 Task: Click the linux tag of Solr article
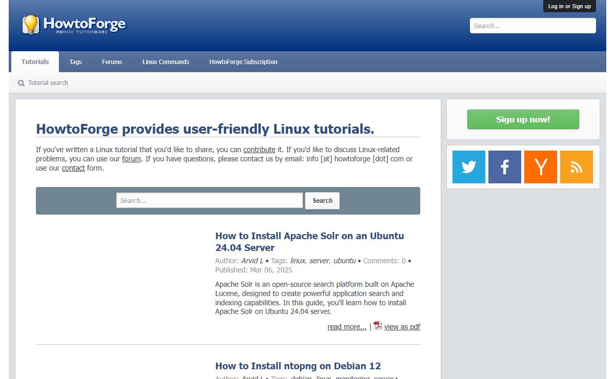(x=298, y=261)
